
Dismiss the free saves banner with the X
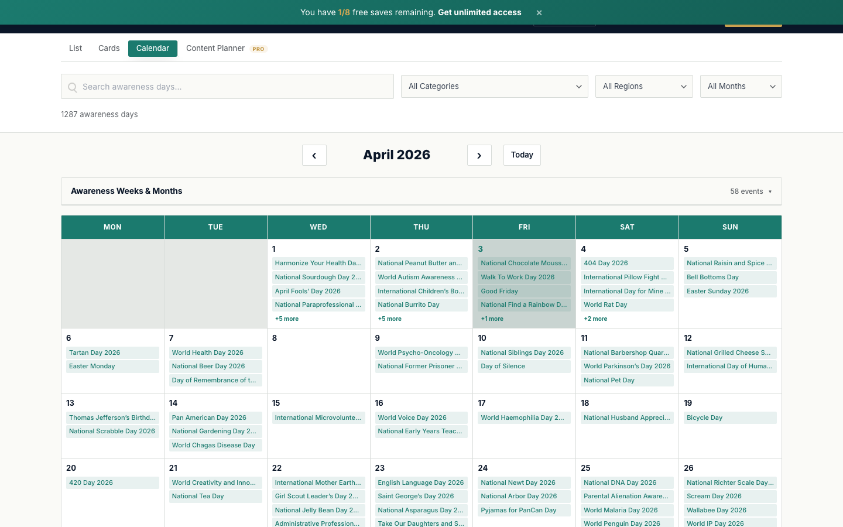click(x=539, y=12)
